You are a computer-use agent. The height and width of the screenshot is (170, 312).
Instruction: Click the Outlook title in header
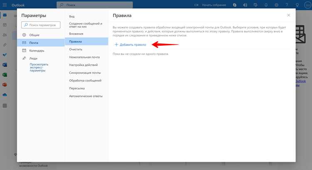[18, 5]
